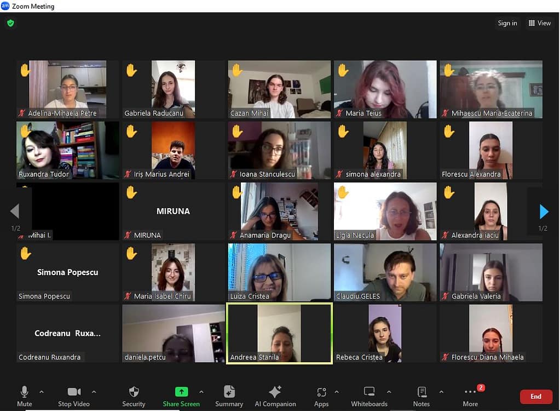
Task: Click the MIRUNA name label at tile bottom
Action: [147, 235]
